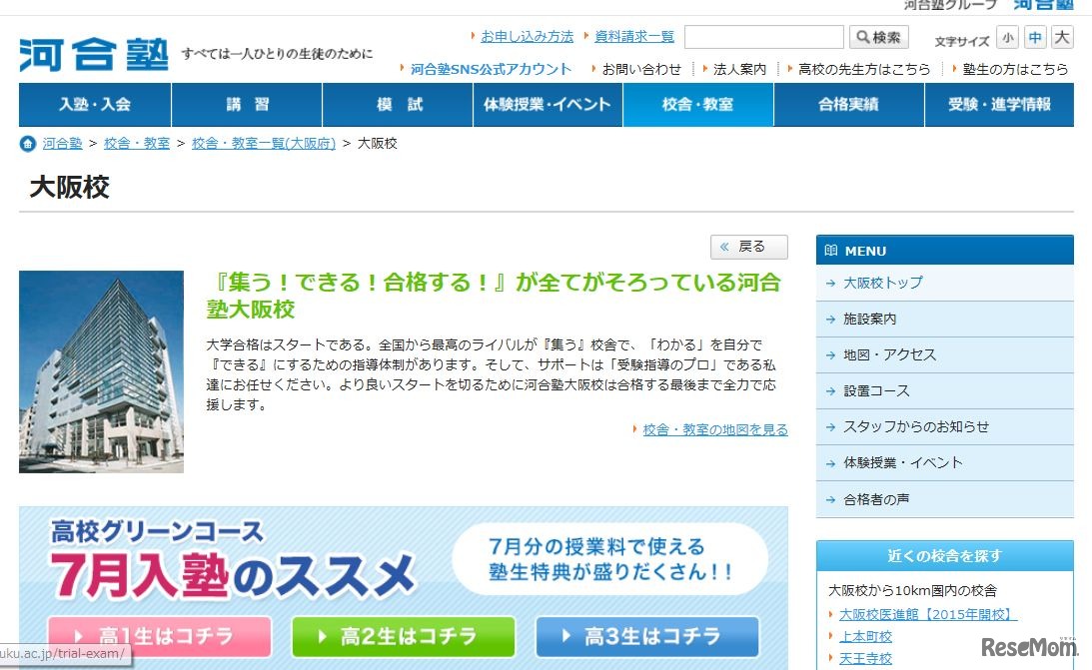
Task: Open 法人案内 link
Action: point(739,69)
